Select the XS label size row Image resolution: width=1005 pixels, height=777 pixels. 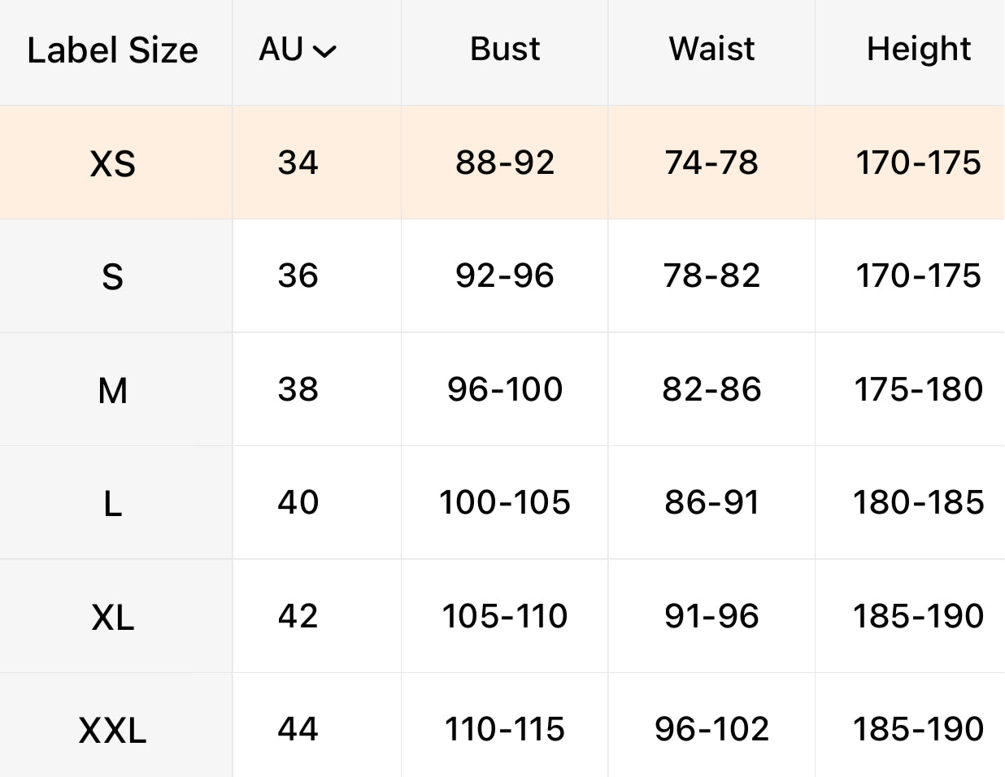112,163
